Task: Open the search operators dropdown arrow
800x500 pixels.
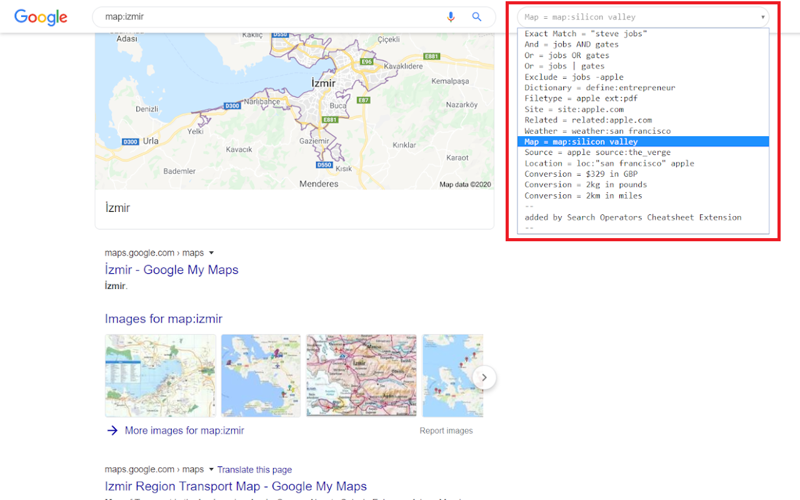Action: coord(763,17)
